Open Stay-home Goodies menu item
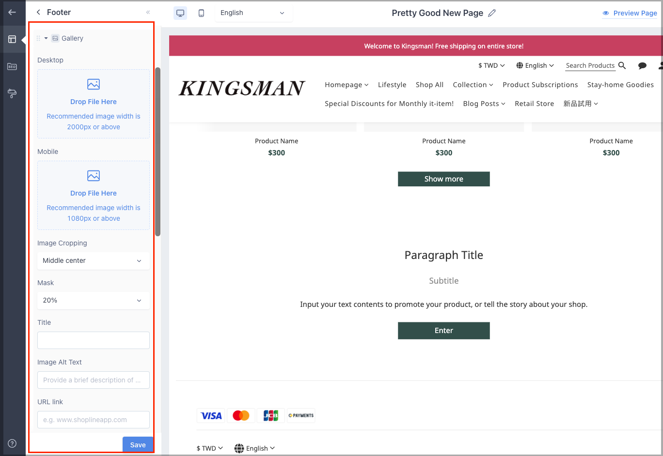The height and width of the screenshot is (456, 663). pos(620,85)
